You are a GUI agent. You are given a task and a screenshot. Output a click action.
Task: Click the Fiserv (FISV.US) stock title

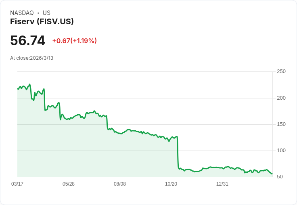tap(42, 21)
